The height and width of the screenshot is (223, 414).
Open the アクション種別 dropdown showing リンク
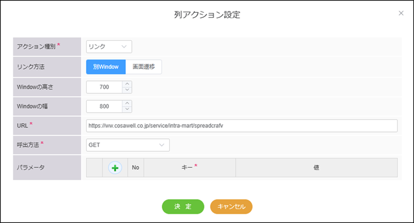point(109,47)
